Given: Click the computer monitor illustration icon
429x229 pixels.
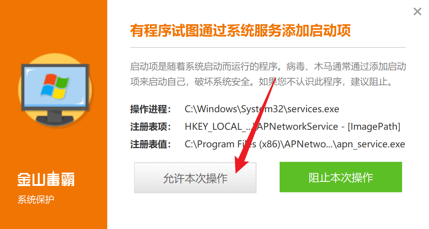Looking at the screenshot, I should tap(55, 93).
